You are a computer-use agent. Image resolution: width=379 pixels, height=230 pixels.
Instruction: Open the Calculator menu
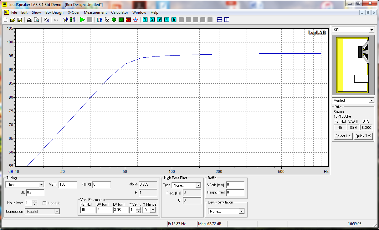point(120,12)
